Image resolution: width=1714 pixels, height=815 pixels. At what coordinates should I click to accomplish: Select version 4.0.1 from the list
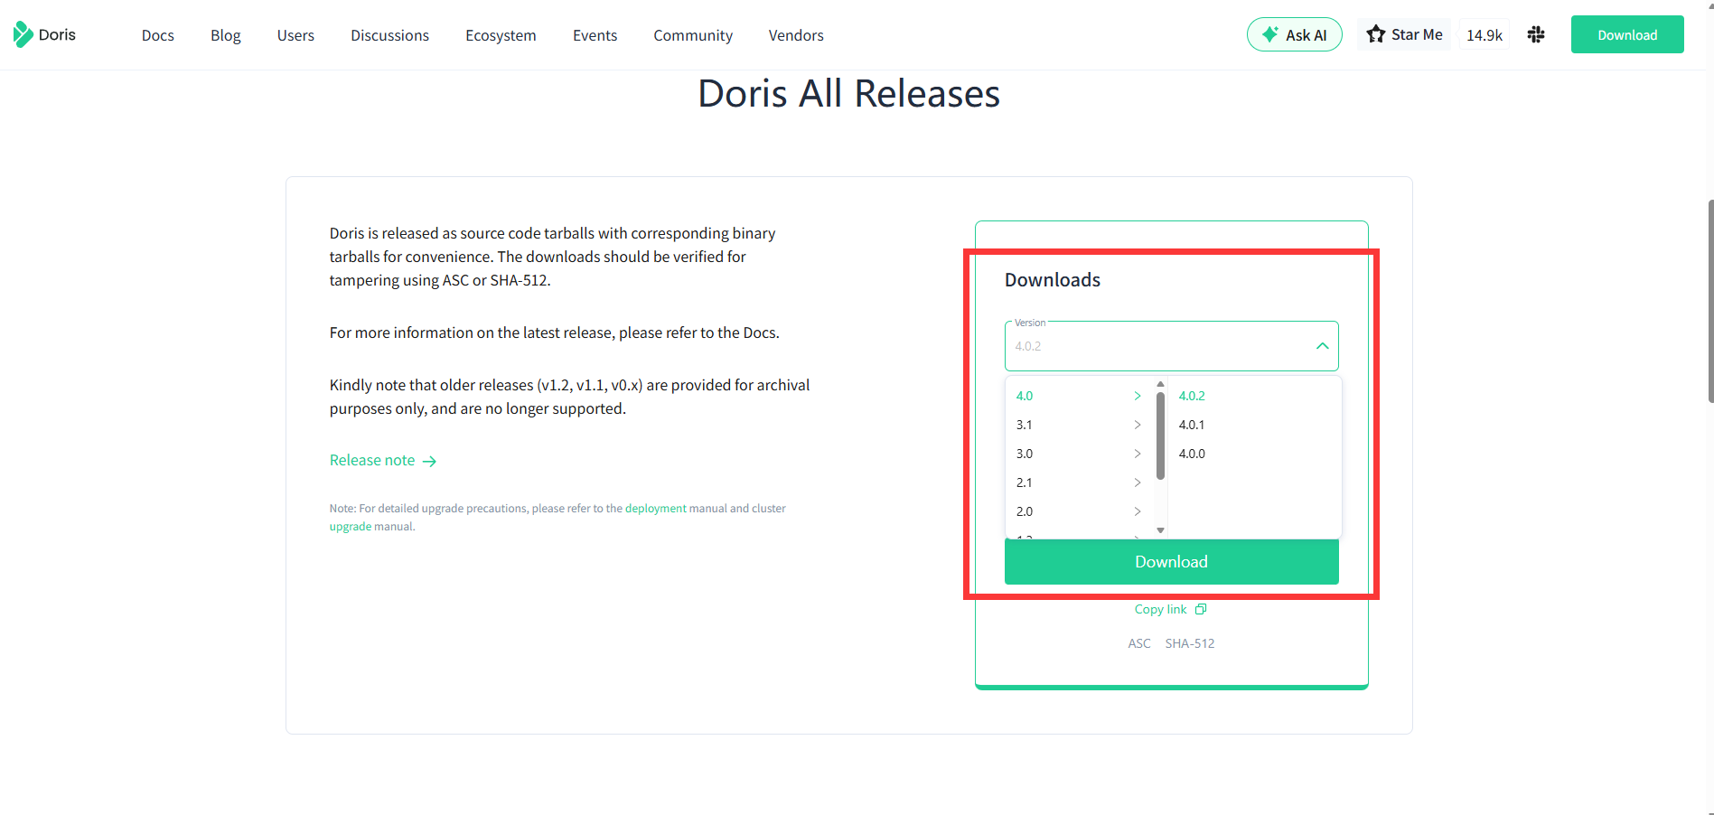click(1191, 425)
